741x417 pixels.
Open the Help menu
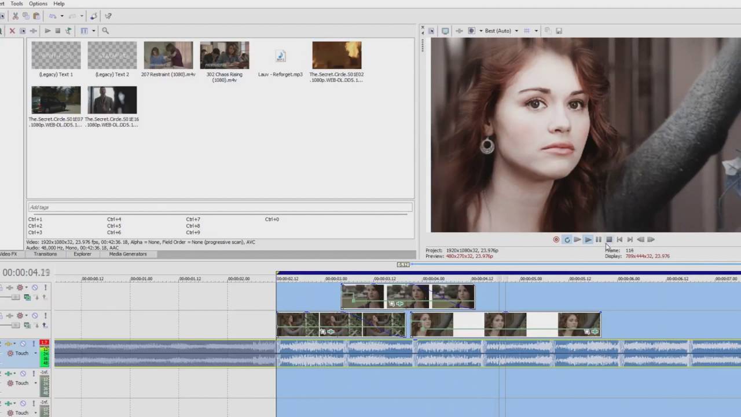[59, 3]
